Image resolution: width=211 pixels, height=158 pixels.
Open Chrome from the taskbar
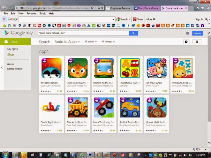coord(98,155)
